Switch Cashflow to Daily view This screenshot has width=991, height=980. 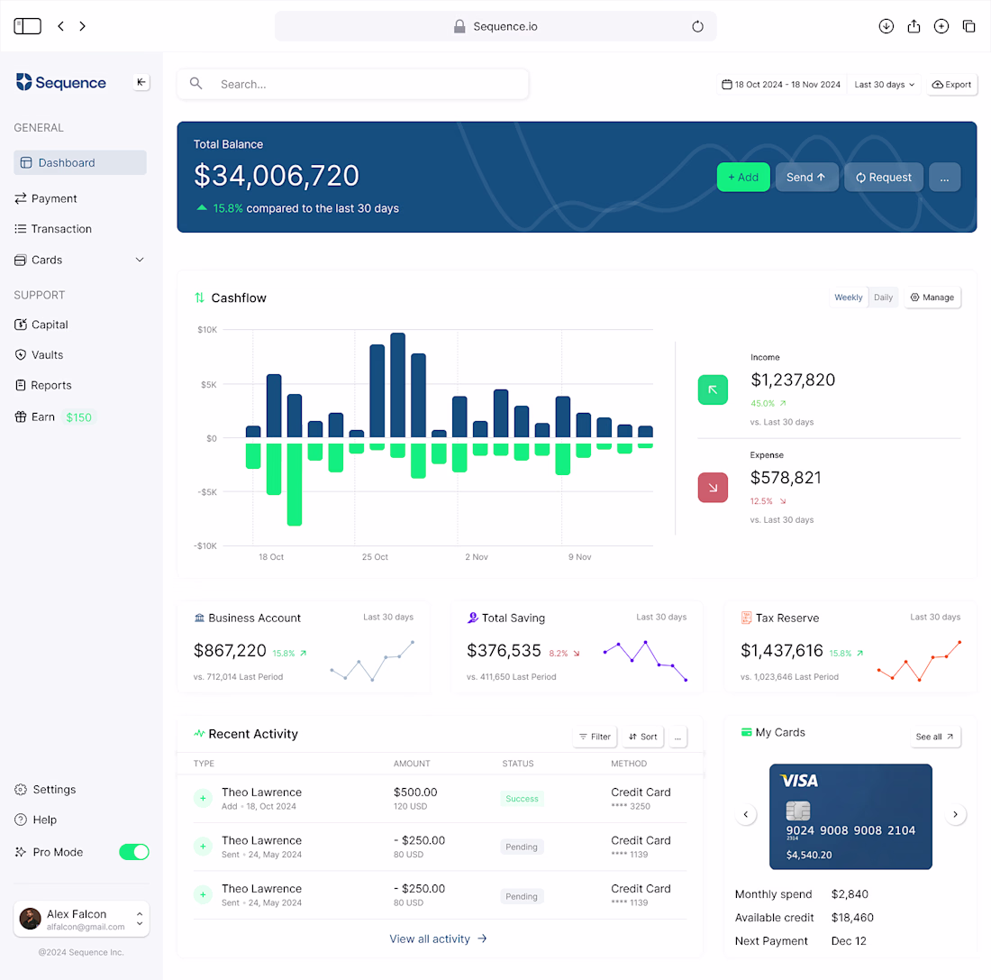883,298
